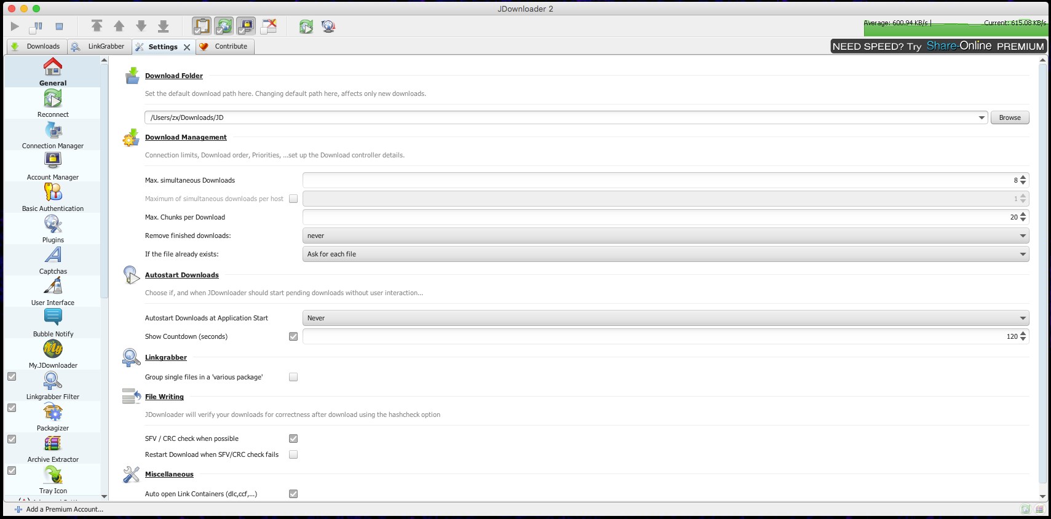Uncheck SFV / CRC check when possible
The image size is (1051, 519).
[x=293, y=438]
